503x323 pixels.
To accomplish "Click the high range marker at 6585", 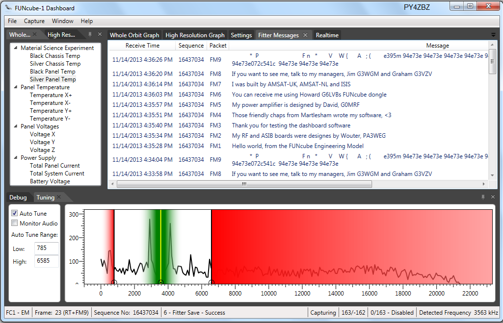I will (x=212, y=282).
